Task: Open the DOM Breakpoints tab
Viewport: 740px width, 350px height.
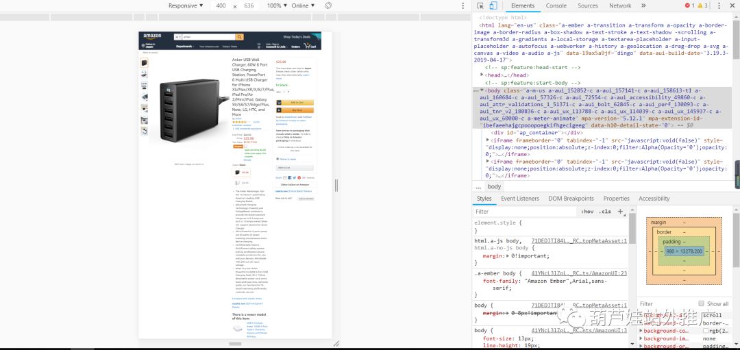Action: point(571,199)
